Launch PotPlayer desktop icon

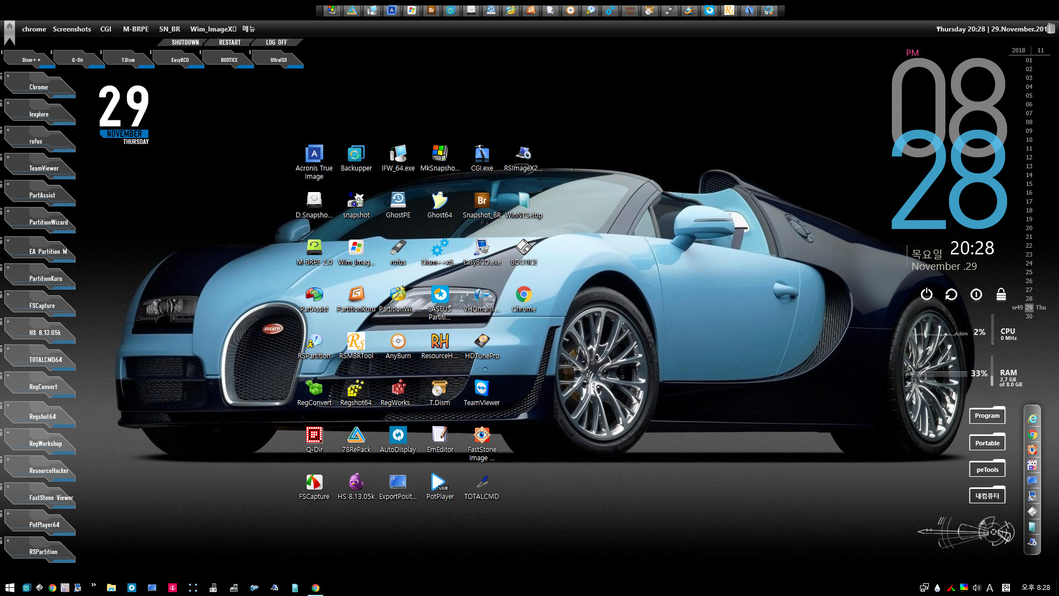440,486
